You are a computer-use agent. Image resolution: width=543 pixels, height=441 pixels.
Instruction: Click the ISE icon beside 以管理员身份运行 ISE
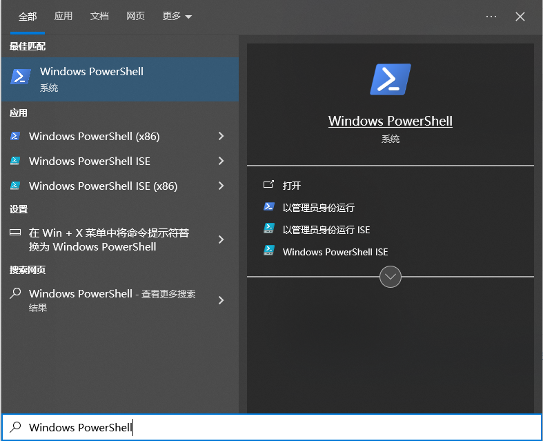click(268, 228)
